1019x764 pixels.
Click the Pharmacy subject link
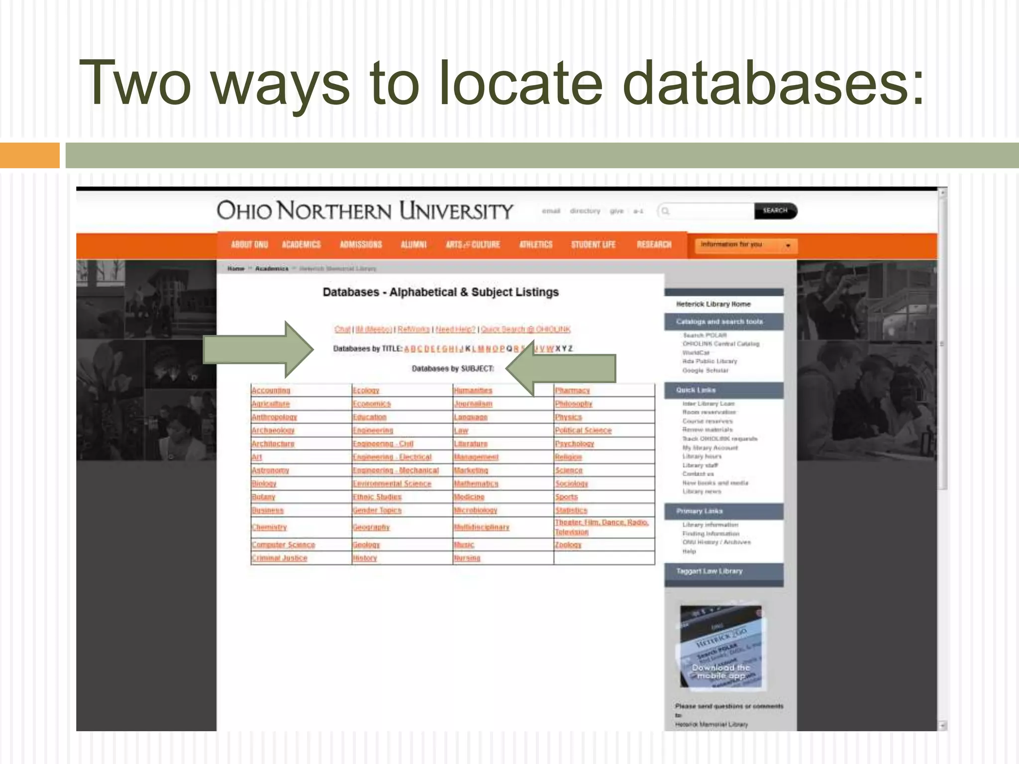(x=572, y=391)
